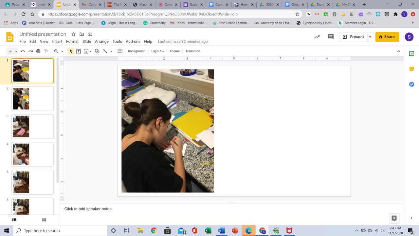This screenshot has width=419, height=236.
Task: Open the 'Last edit was 32 minutes ago' link
Action: 183,42
